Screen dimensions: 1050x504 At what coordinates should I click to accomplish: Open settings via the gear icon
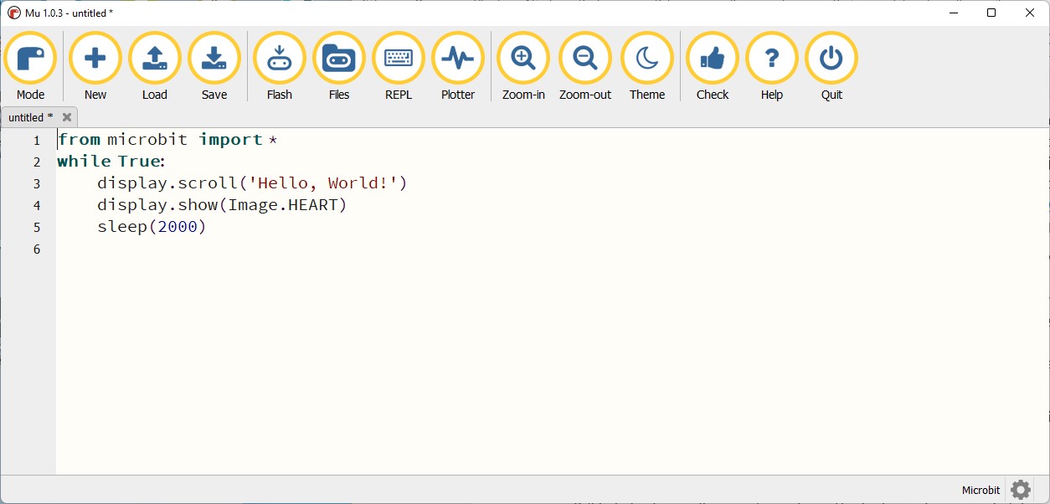pos(1020,490)
